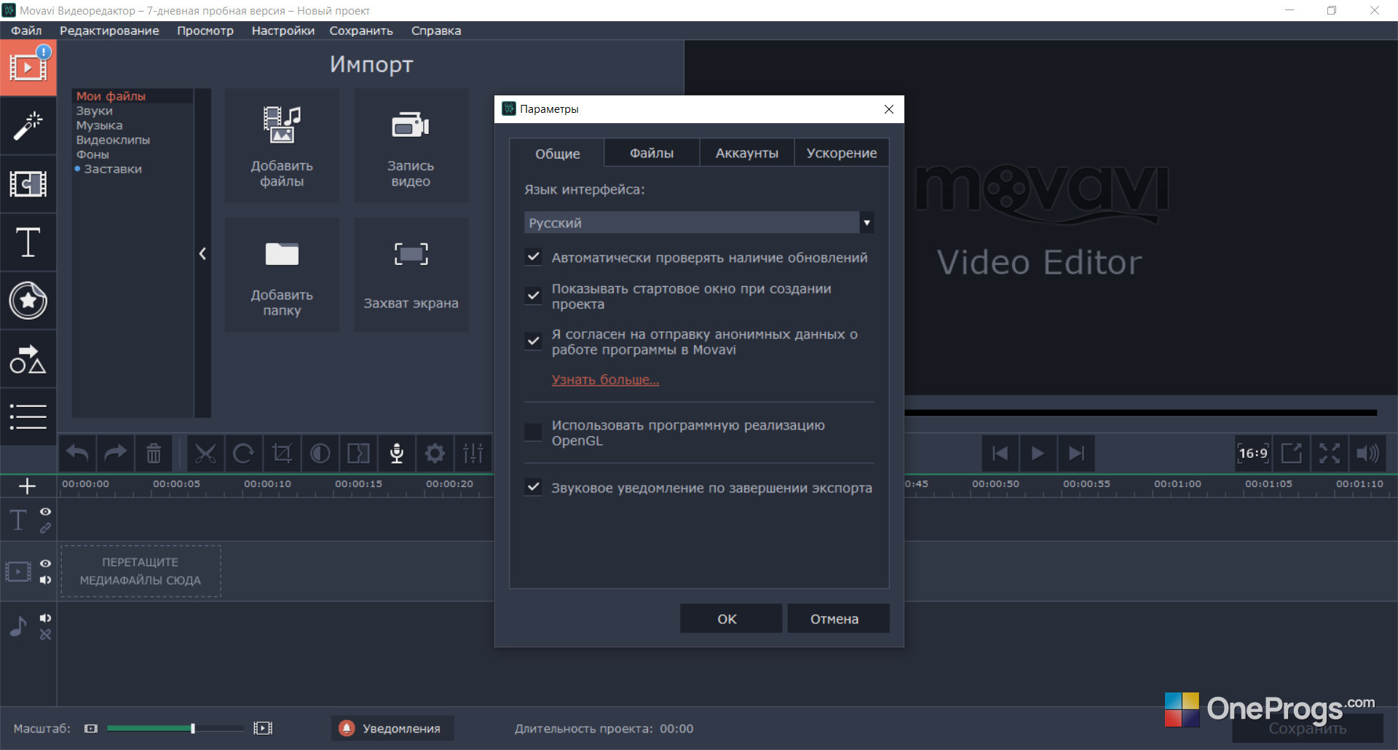Image resolution: width=1398 pixels, height=750 pixels.
Task: Click the preview playback progress bar
Action: pos(1140,413)
